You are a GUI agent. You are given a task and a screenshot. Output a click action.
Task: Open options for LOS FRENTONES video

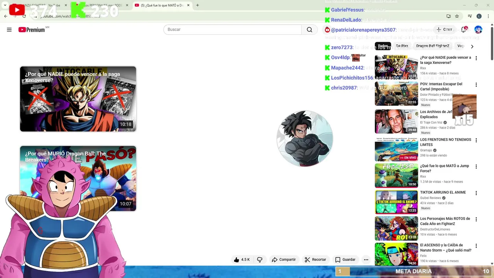pyautogui.click(x=476, y=140)
